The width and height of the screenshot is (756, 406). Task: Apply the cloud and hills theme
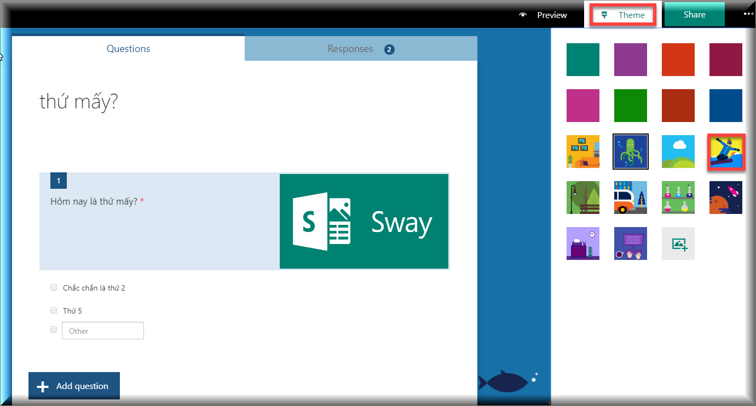(x=678, y=152)
